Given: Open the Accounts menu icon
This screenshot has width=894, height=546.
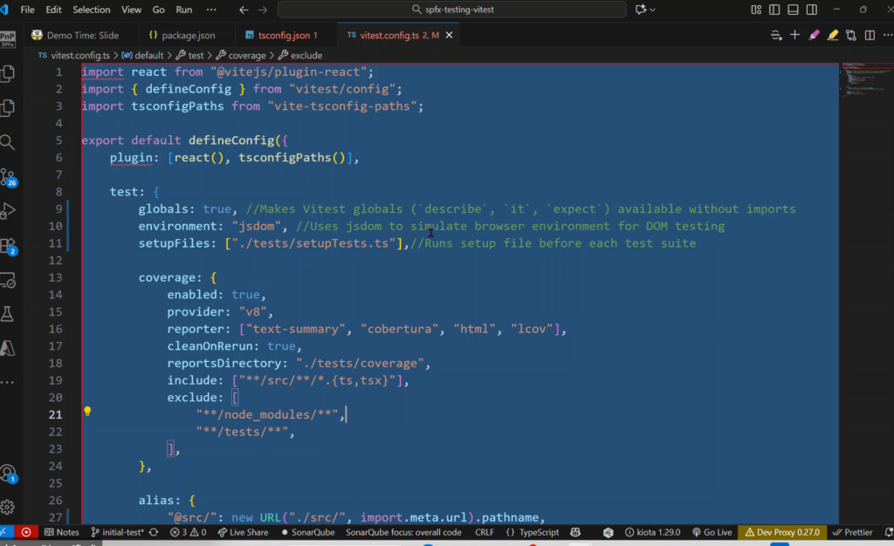Looking at the screenshot, I should coord(8,474).
